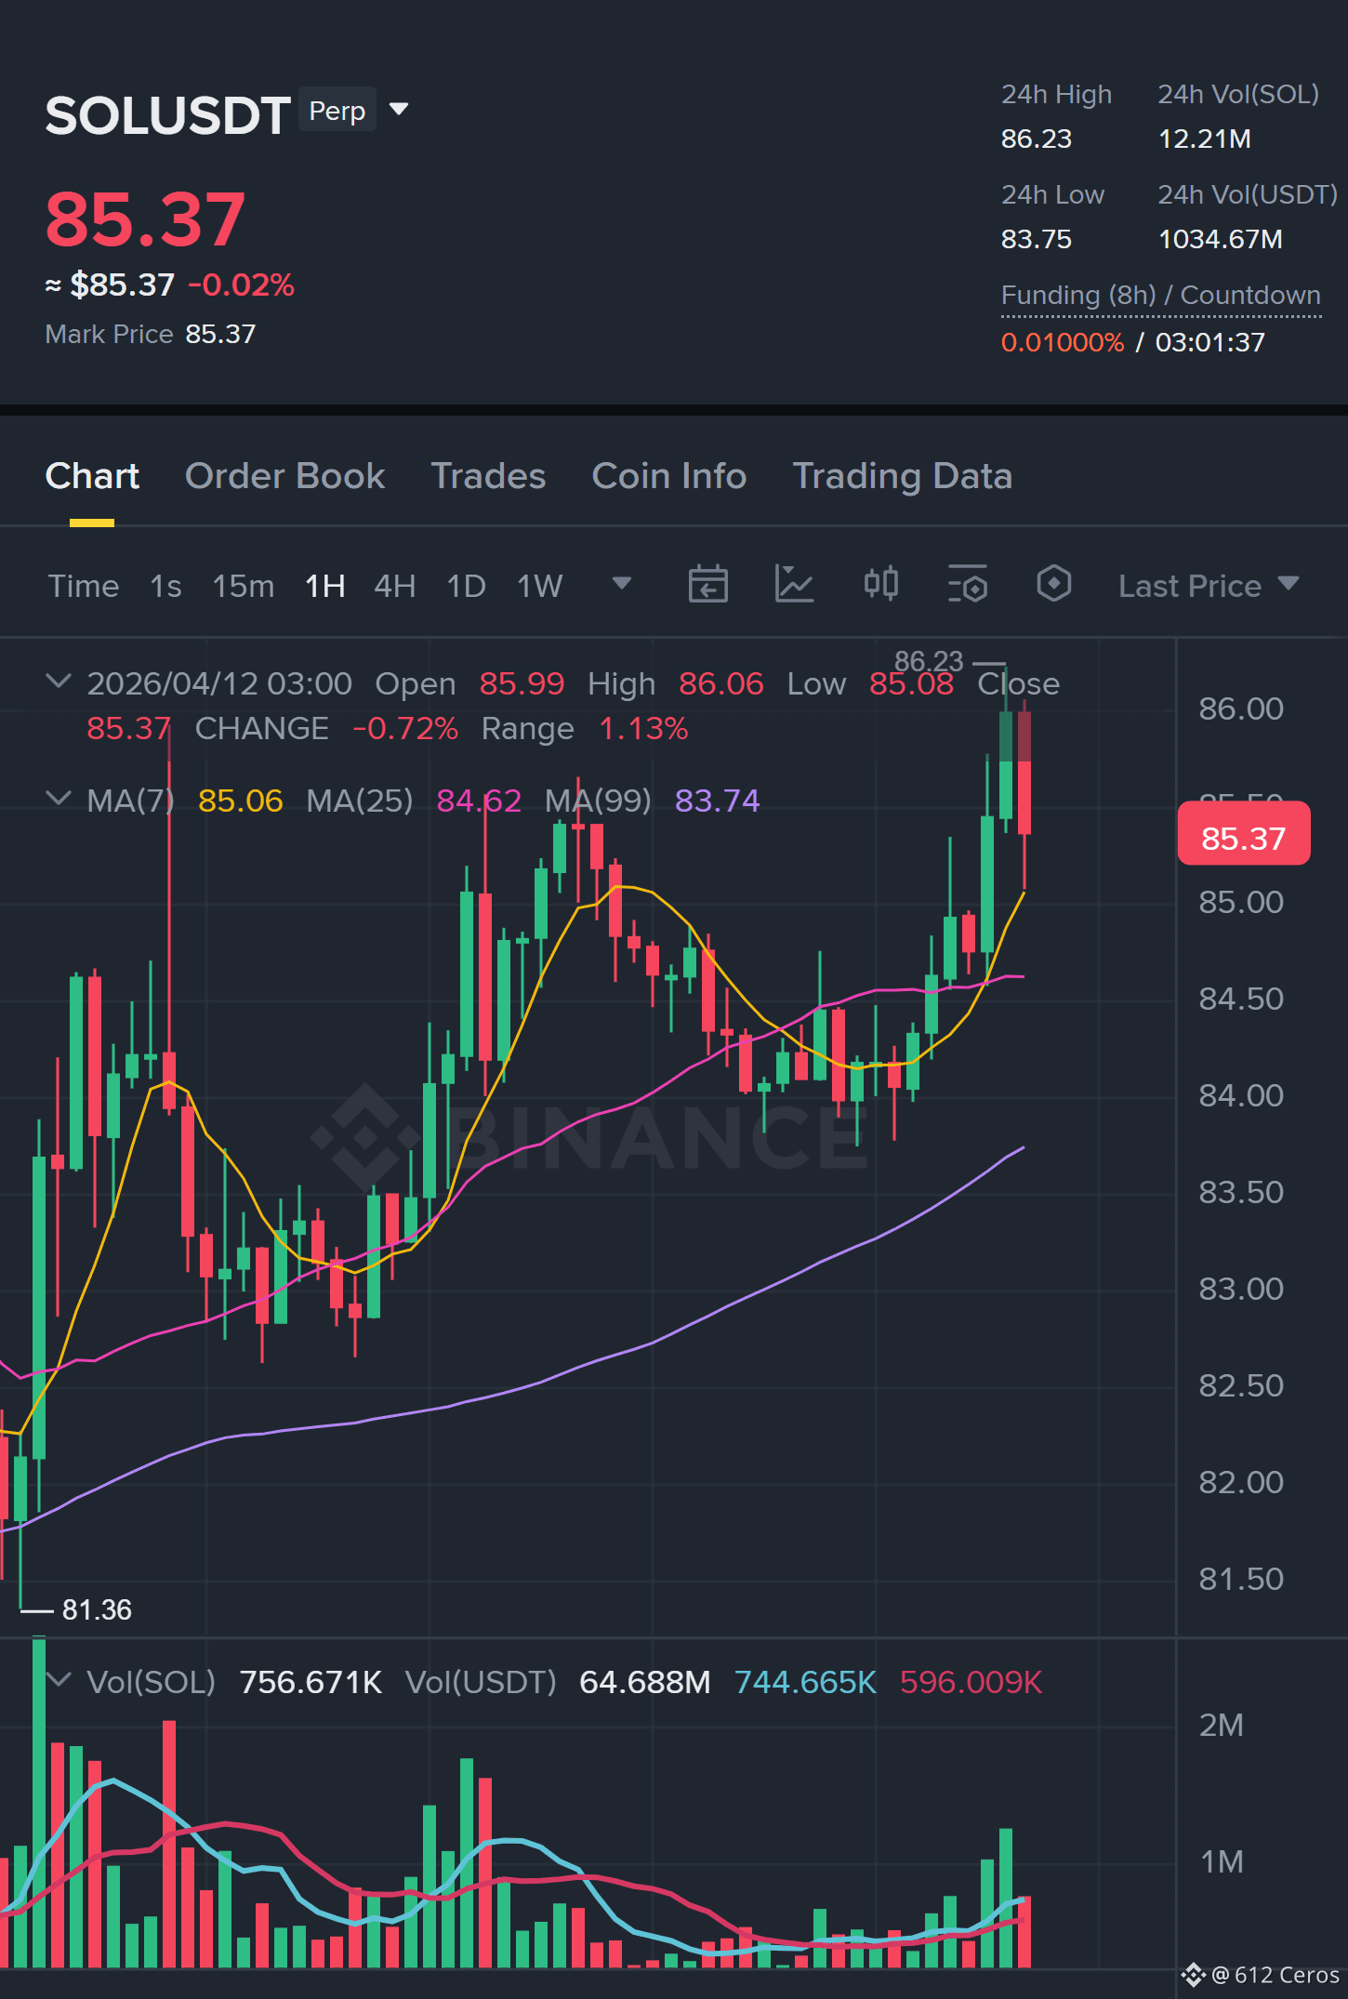
Task: Go to the Coin Info tab
Action: (669, 476)
